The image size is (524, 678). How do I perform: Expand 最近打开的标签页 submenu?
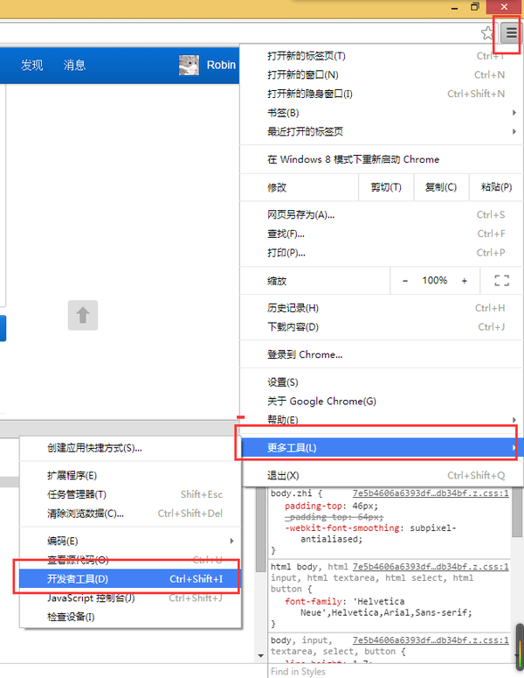382,131
